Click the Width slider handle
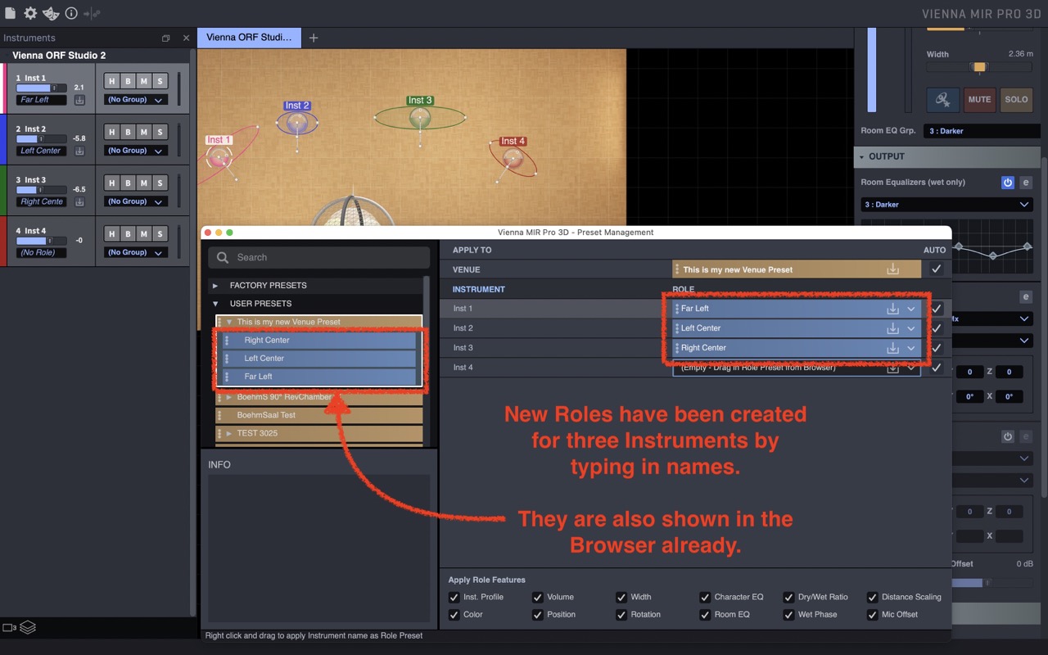The image size is (1048, 655). click(x=978, y=67)
